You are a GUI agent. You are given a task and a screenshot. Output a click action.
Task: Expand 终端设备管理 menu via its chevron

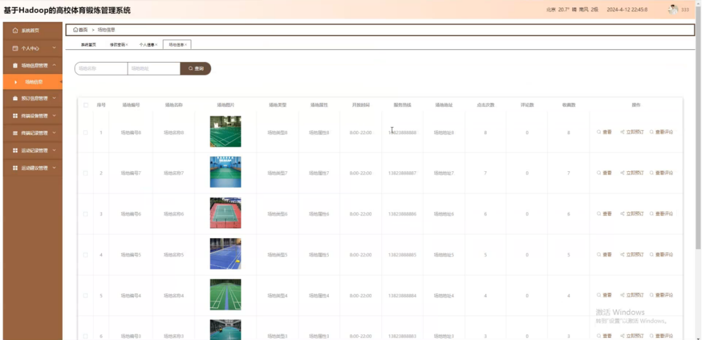point(54,115)
